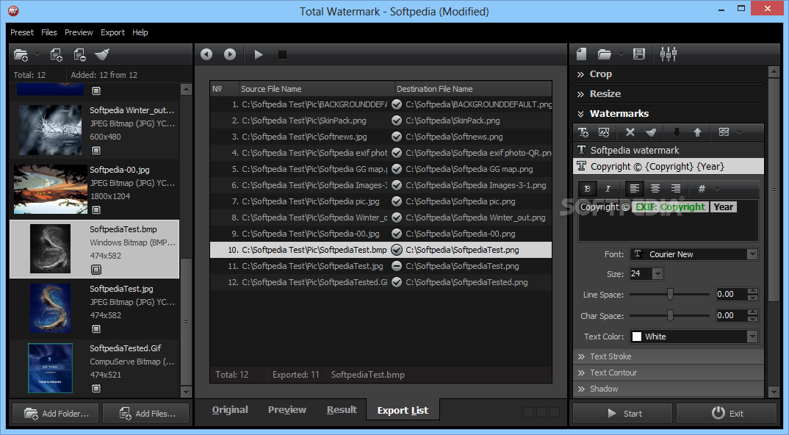Image resolution: width=789 pixels, height=435 pixels.
Task: Switch to the Original tab
Action: click(230, 410)
